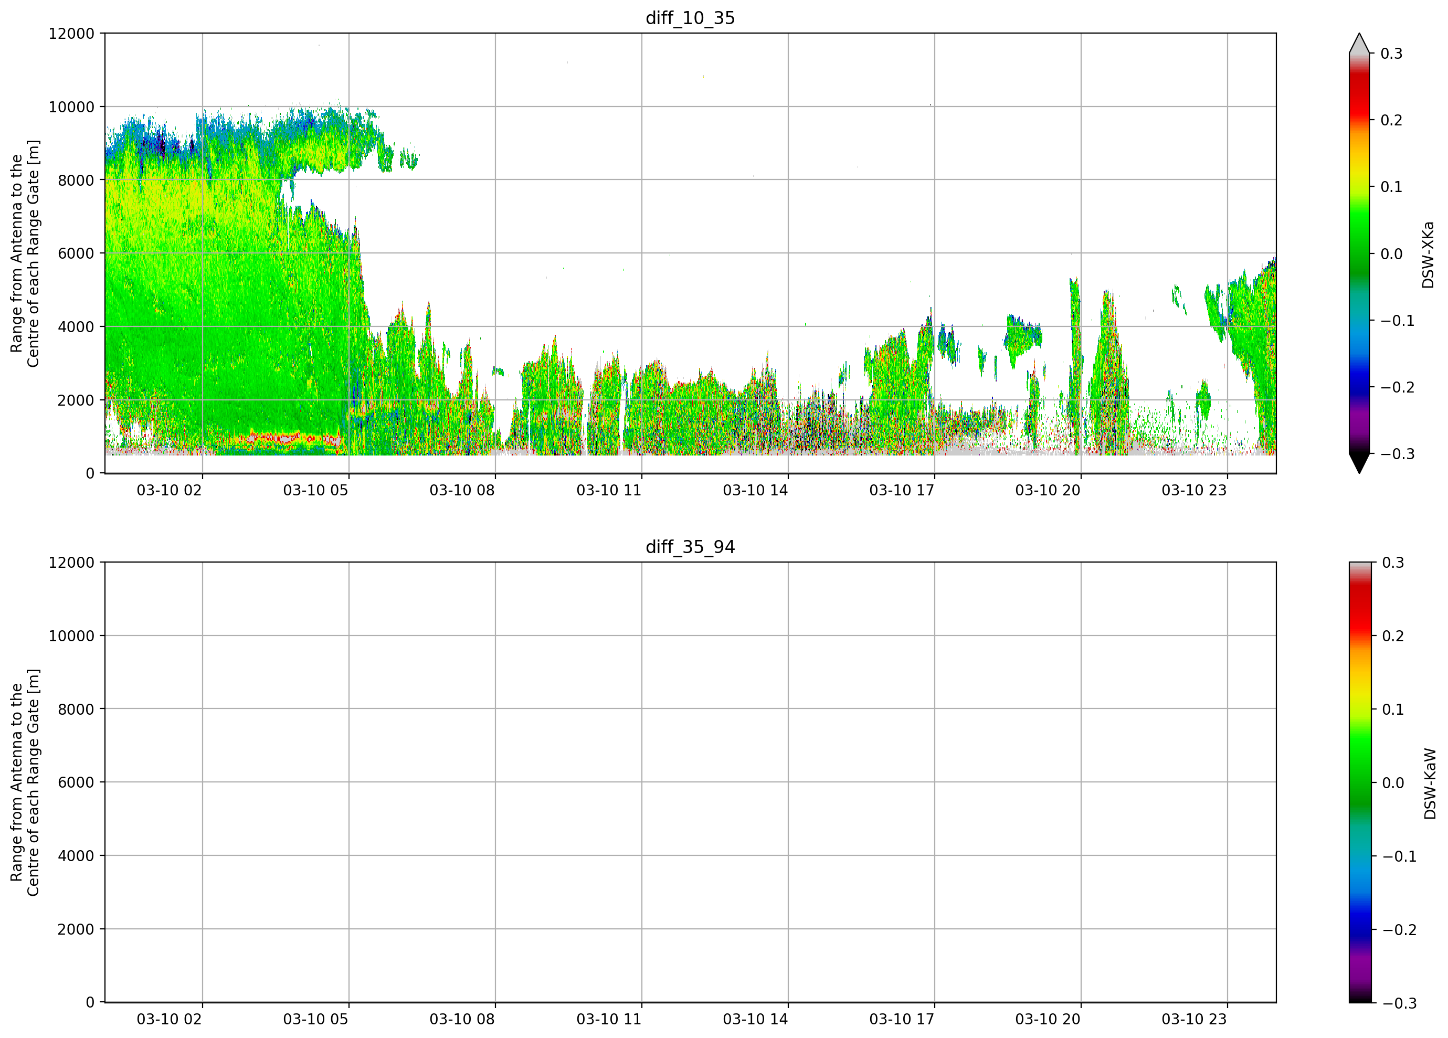Click the top plot's range y-axis label
The image size is (1448, 1038).
tap(25, 253)
